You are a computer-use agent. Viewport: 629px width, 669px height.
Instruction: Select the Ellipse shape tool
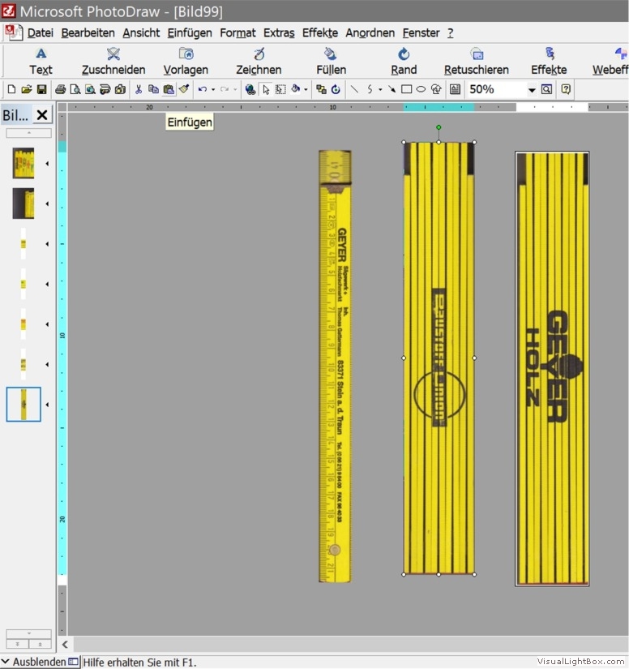coord(421,89)
